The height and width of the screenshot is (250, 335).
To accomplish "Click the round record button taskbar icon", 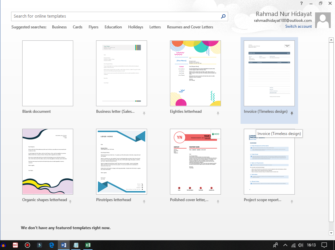I will coord(27,245).
